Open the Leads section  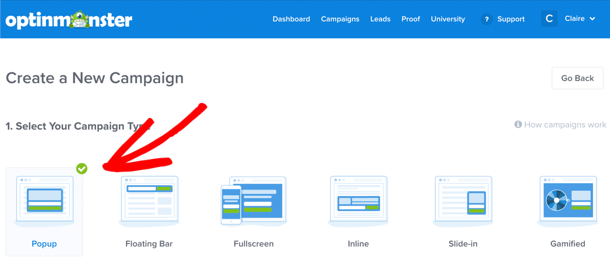[x=380, y=19]
